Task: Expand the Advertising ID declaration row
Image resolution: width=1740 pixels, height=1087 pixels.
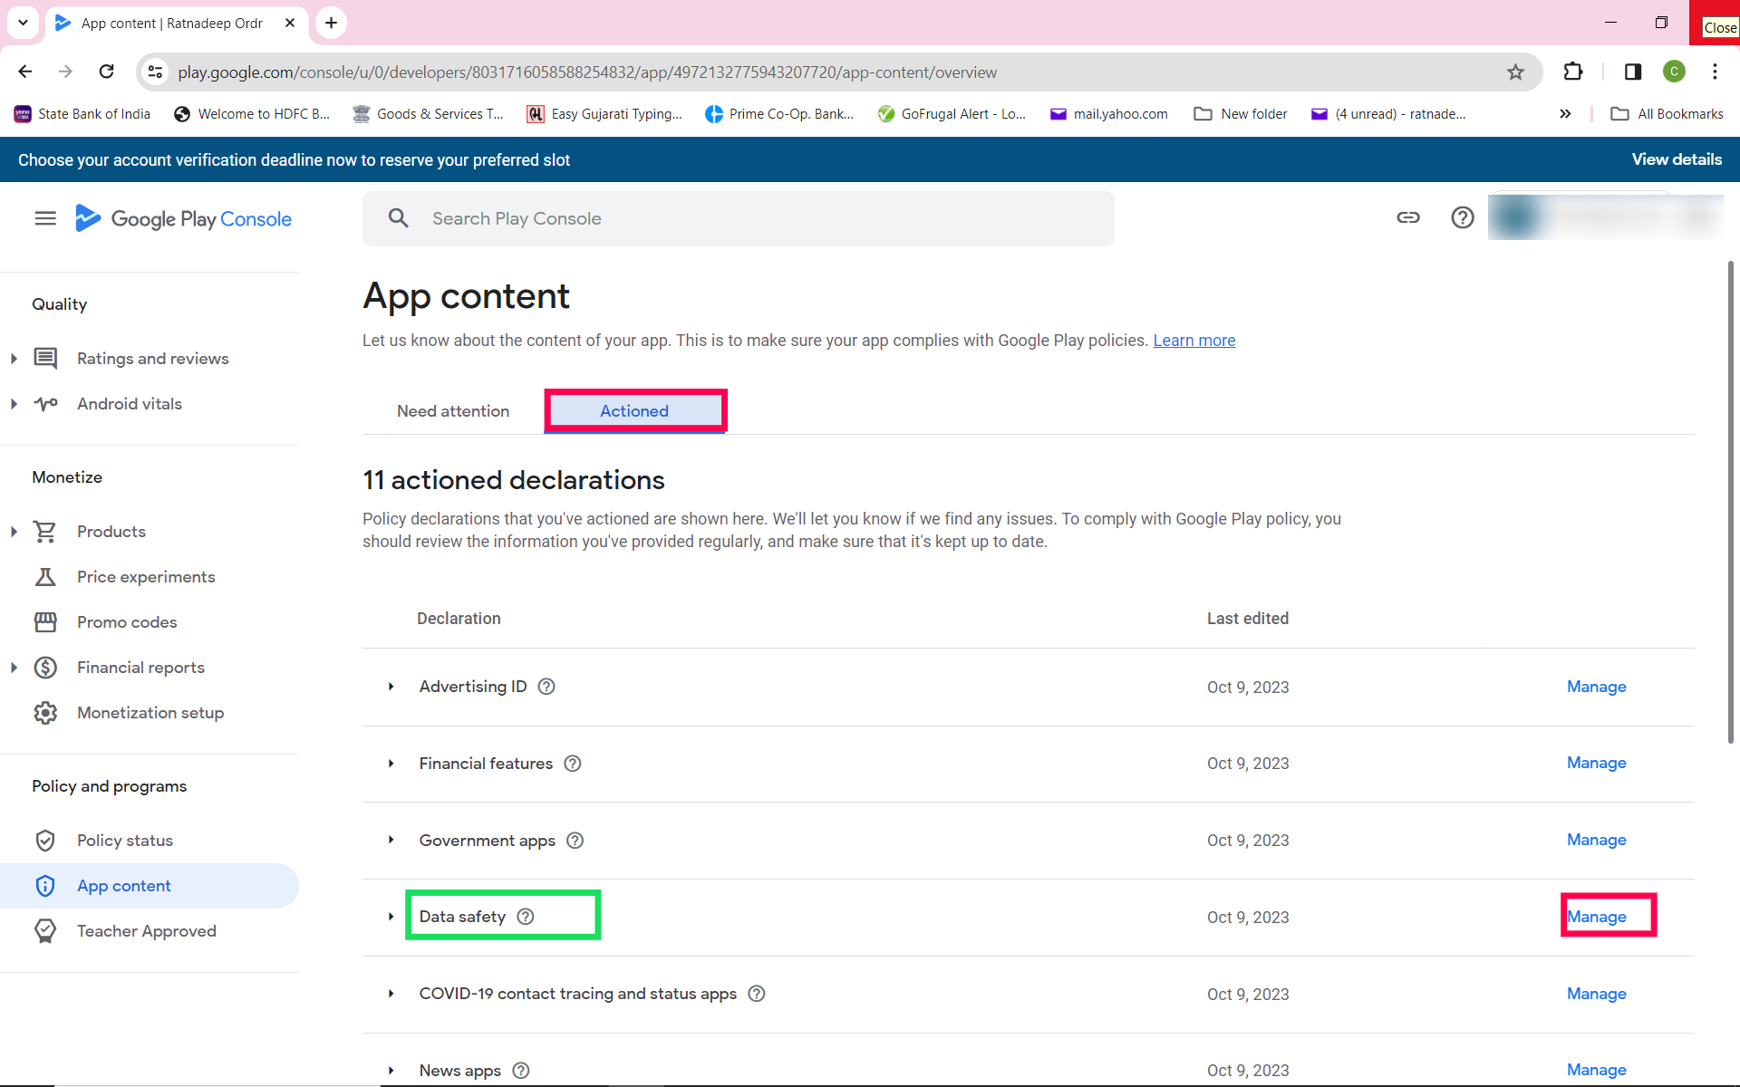Action: click(x=391, y=687)
